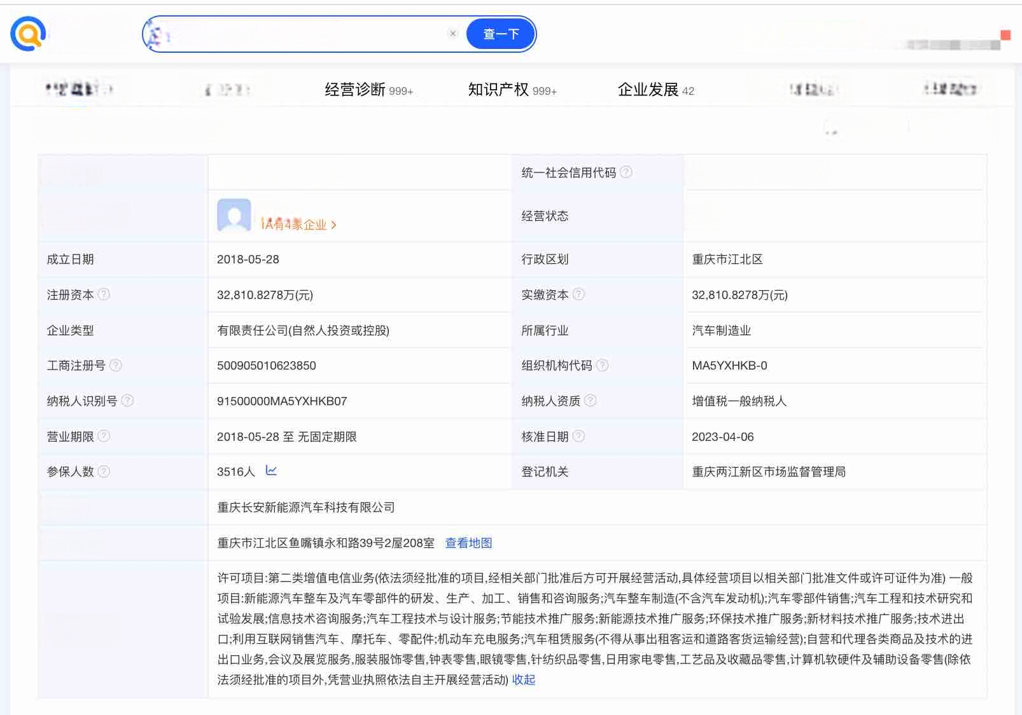
Task: Show help for 实缴资本
Action: tap(578, 294)
